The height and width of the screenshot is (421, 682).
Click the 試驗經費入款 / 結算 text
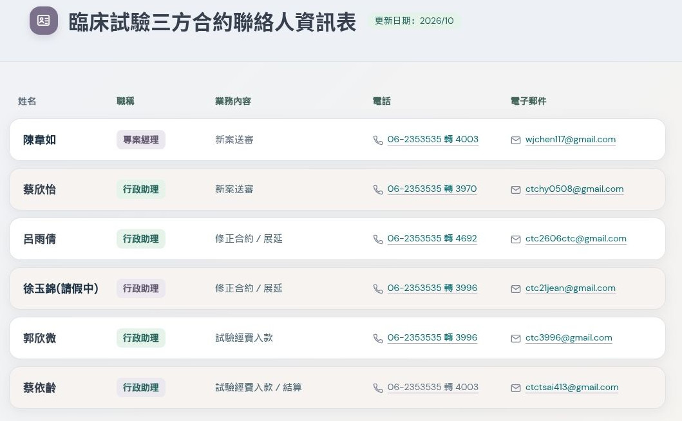point(258,388)
